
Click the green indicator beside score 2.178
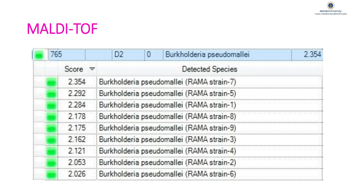51,117
